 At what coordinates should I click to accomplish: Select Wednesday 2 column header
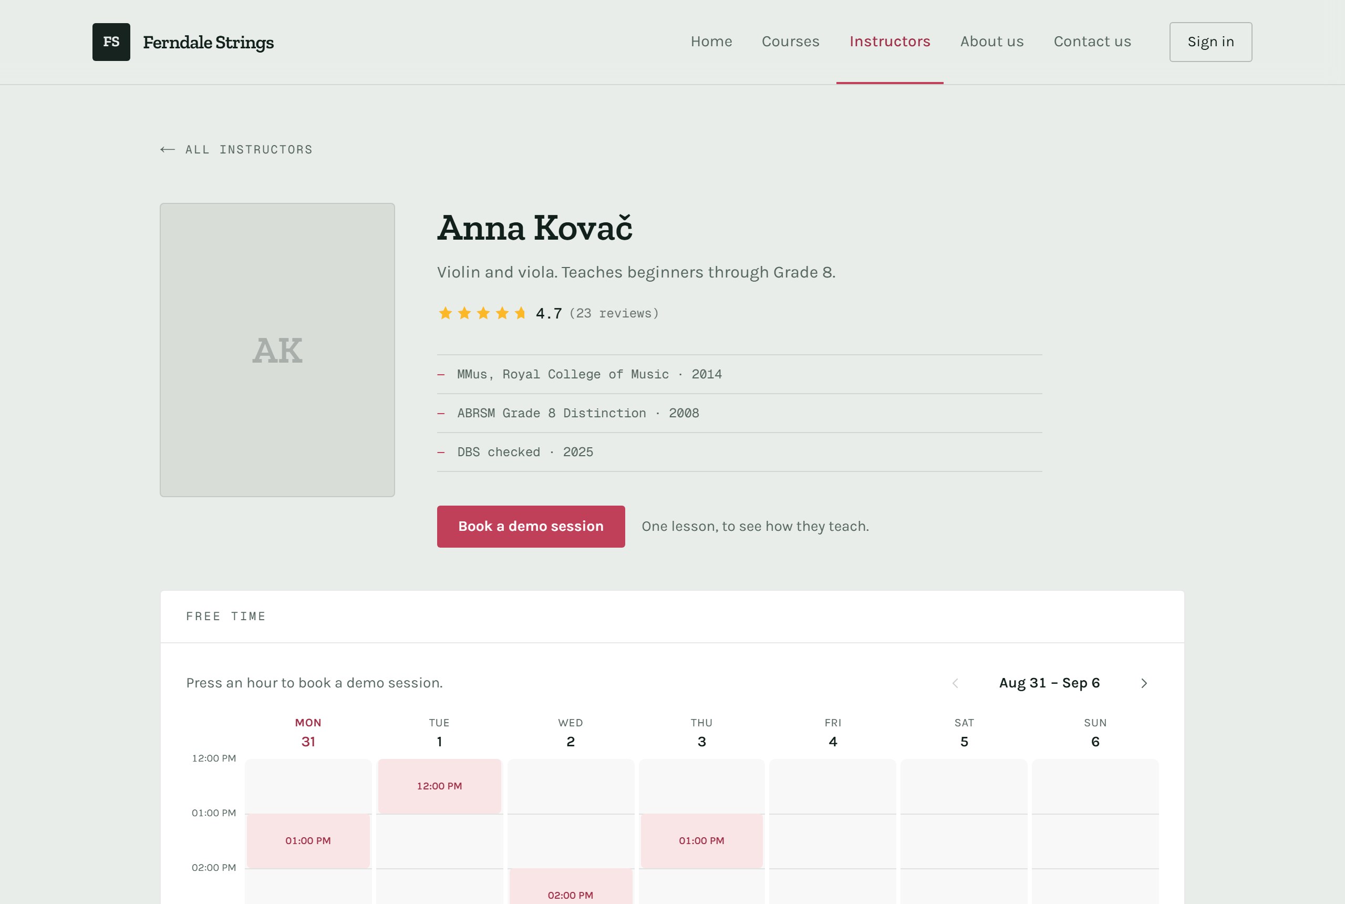tap(571, 733)
